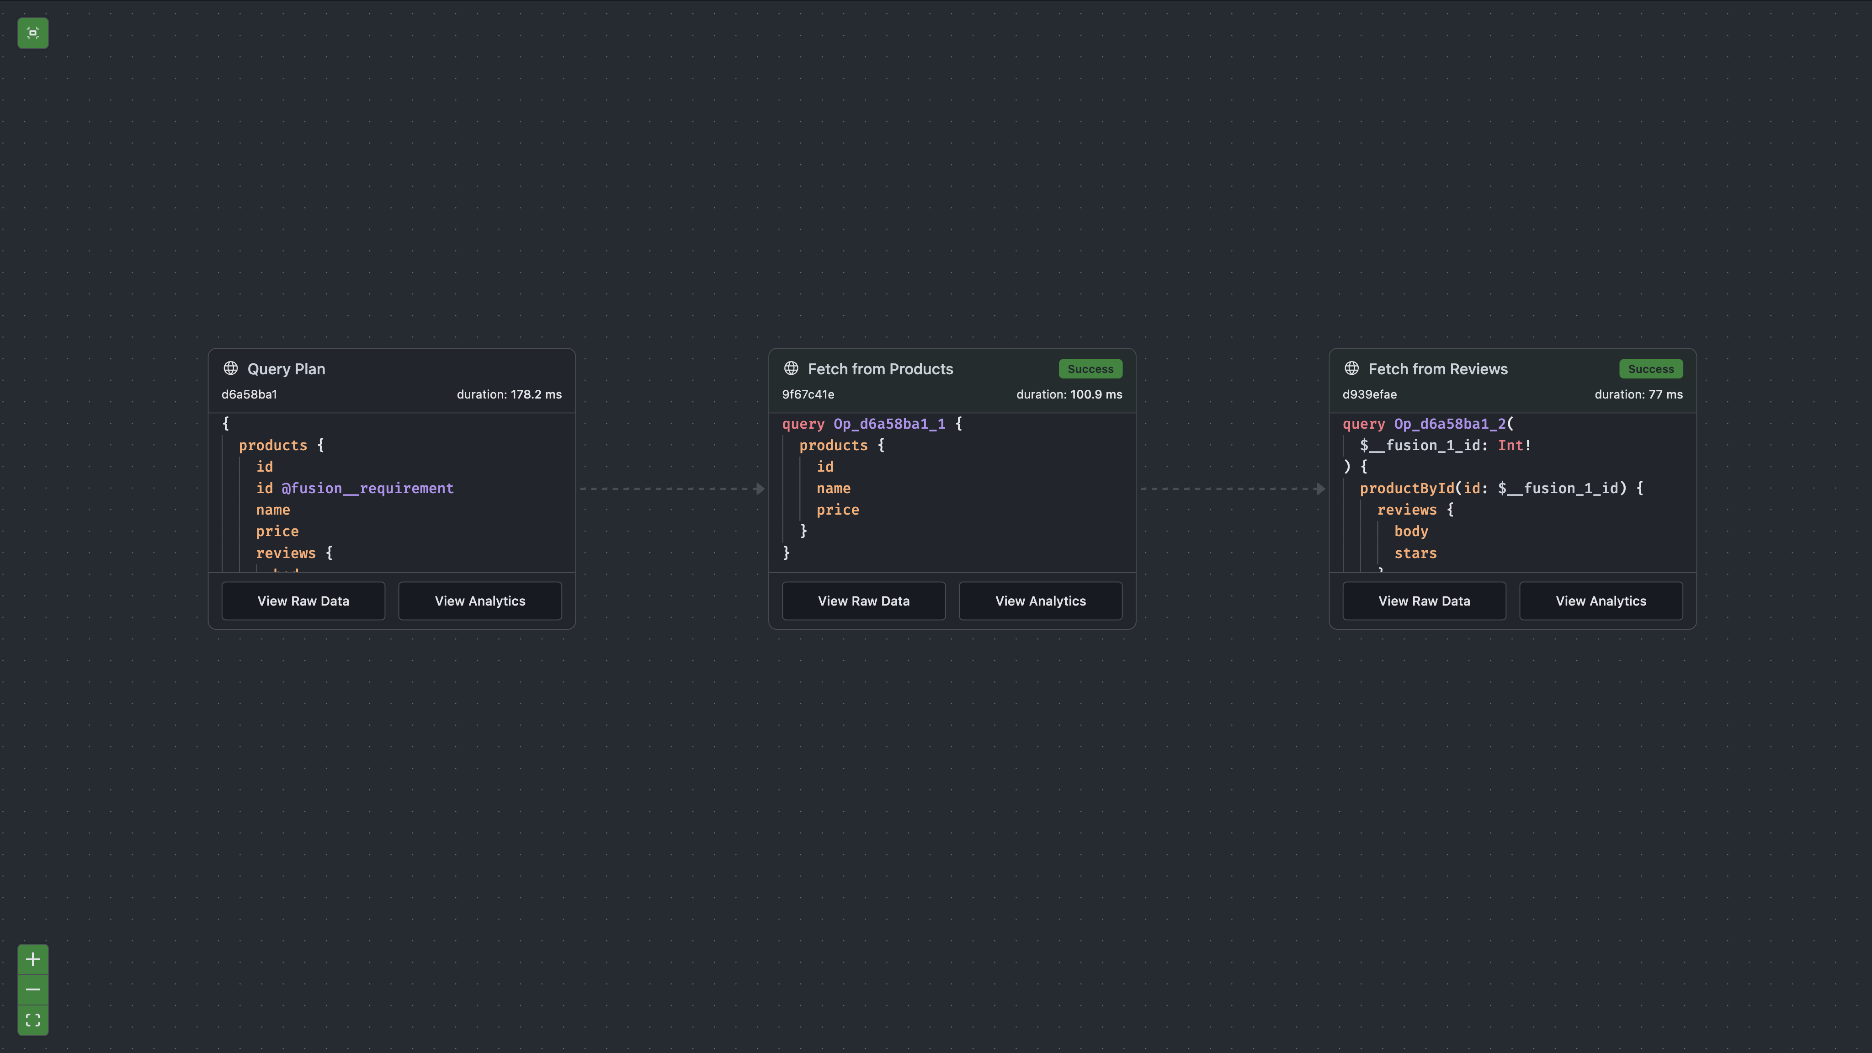This screenshot has width=1872, height=1053.
Task: Open View Raw Data for Query Plan
Action: 303,601
